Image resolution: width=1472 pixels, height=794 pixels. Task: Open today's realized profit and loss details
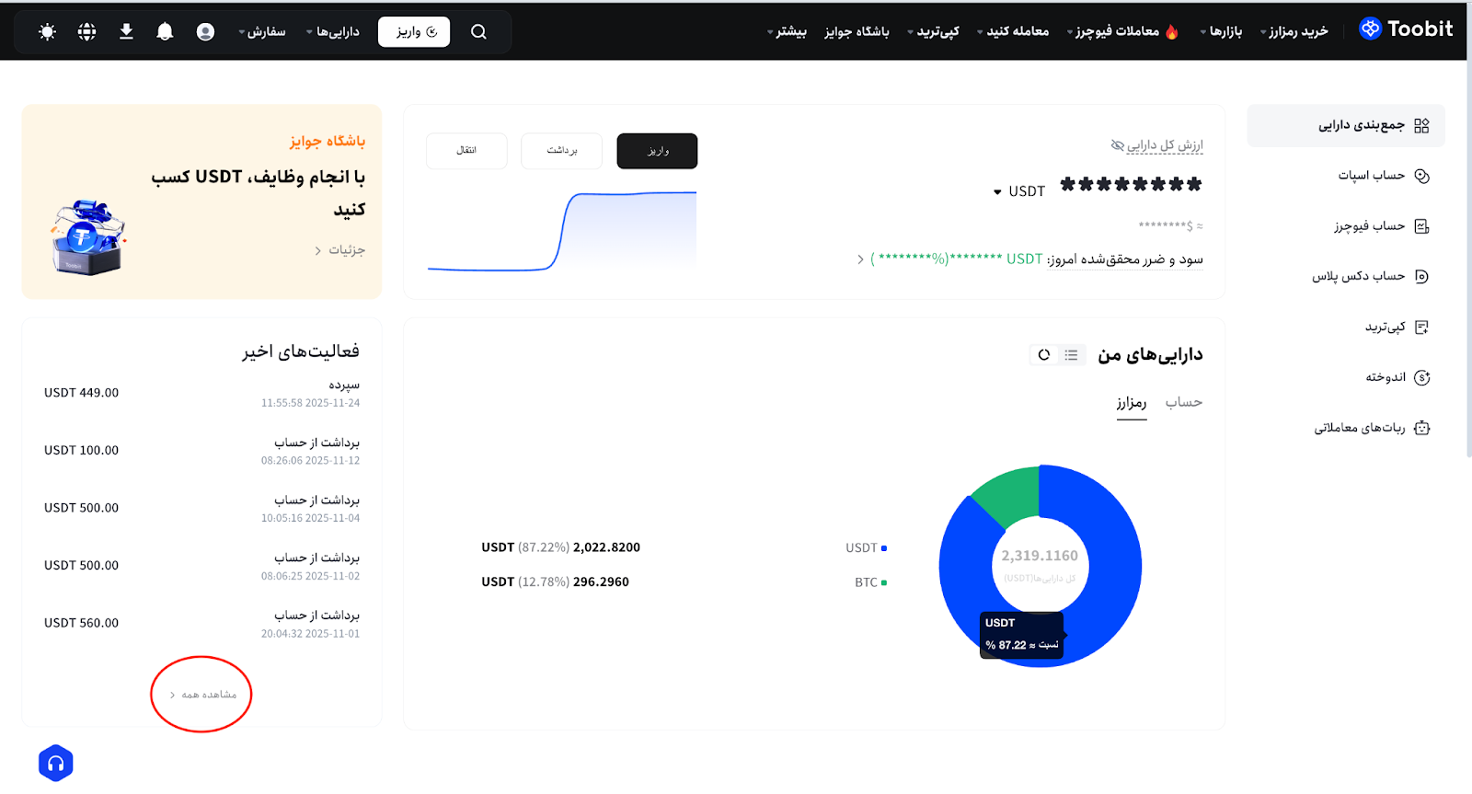click(1030, 259)
